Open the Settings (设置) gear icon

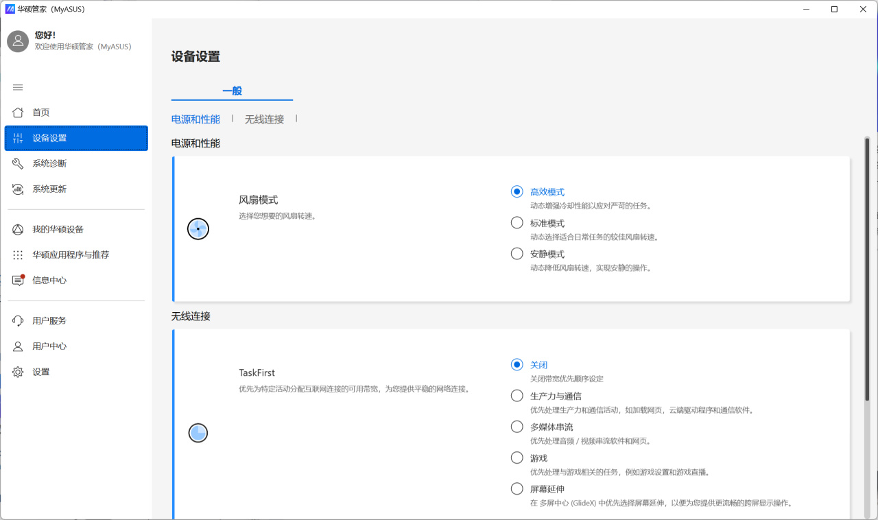point(18,372)
